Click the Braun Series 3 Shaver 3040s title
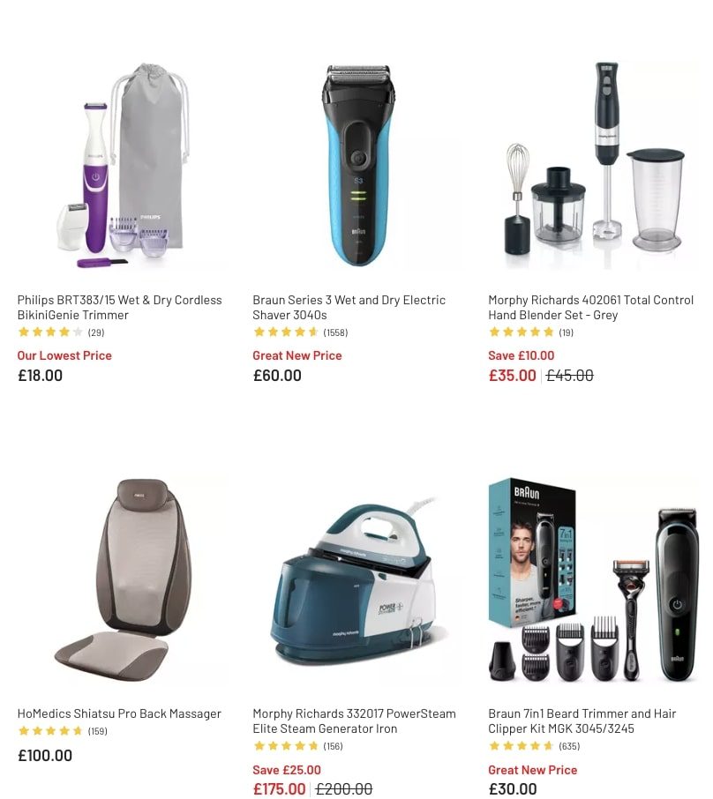 [x=349, y=307]
